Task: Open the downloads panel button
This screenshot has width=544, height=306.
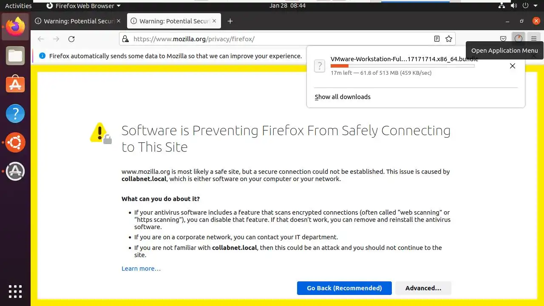Action: [518, 39]
